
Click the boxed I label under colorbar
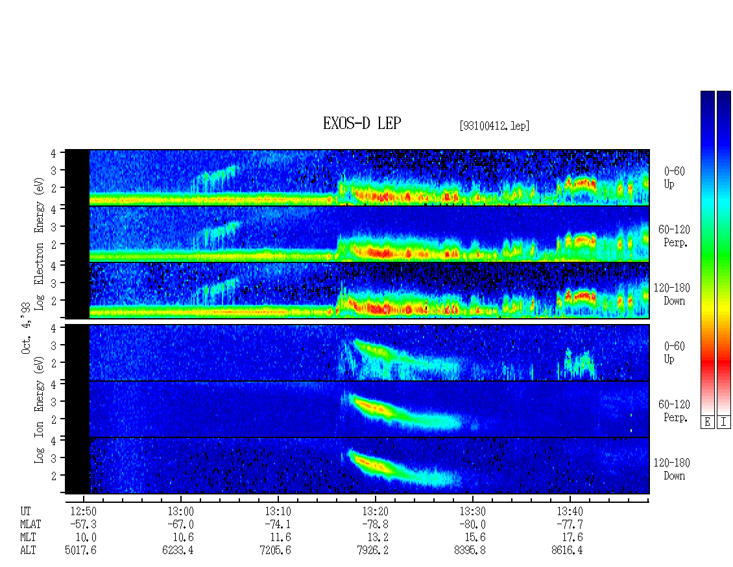(724, 422)
